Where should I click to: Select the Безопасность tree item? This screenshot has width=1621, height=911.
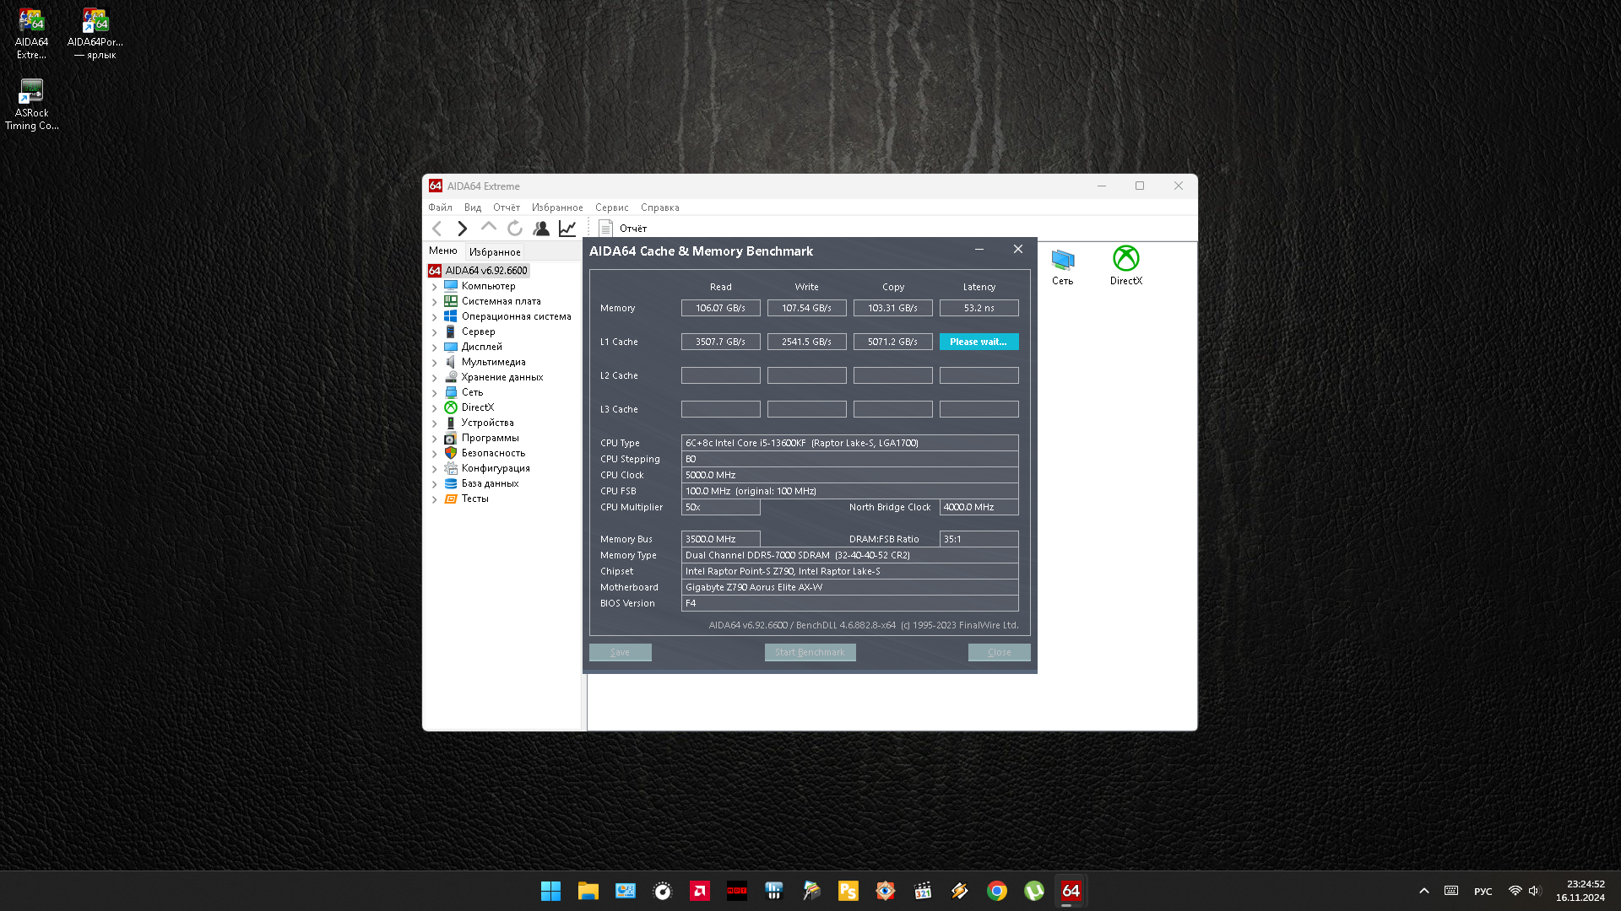click(x=493, y=453)
